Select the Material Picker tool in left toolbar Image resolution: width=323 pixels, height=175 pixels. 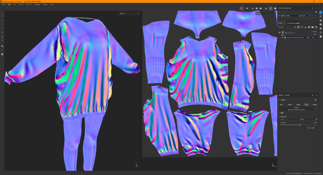[2, 41]
